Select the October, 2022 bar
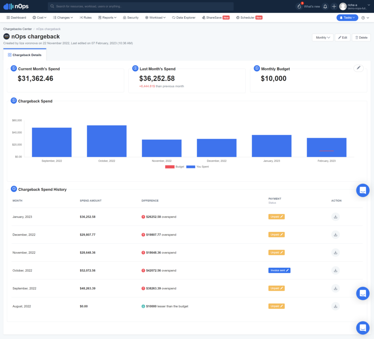374x339 pixels. 107,141
